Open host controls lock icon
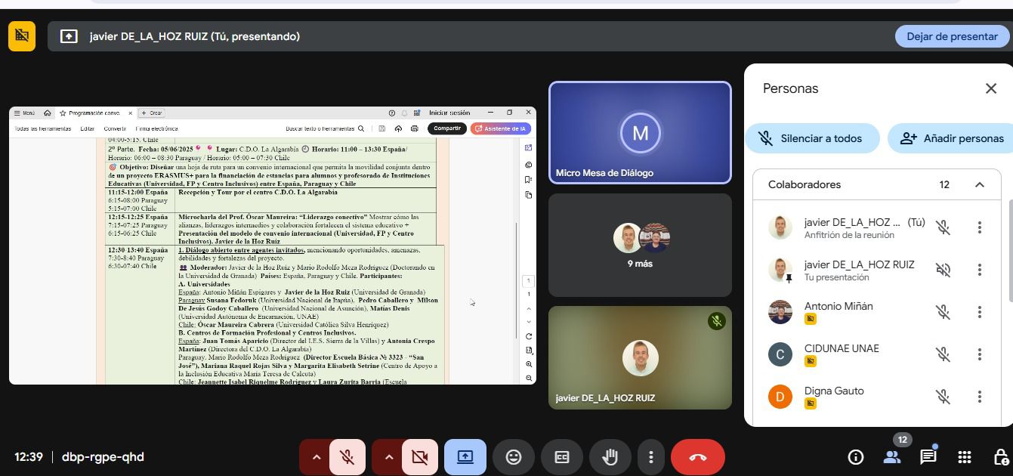Image resolution: width=1013 pixels, height=476 pixels. (1000, 457)
